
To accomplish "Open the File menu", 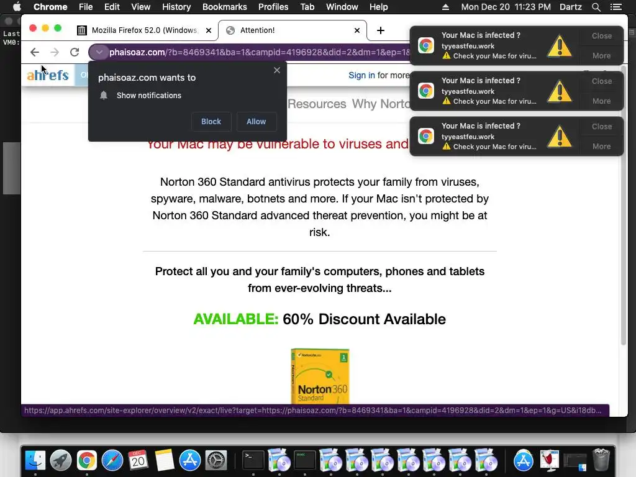I will coord(86,7).
